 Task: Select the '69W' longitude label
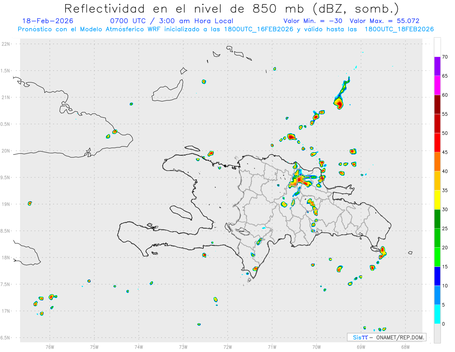[361, 347]
